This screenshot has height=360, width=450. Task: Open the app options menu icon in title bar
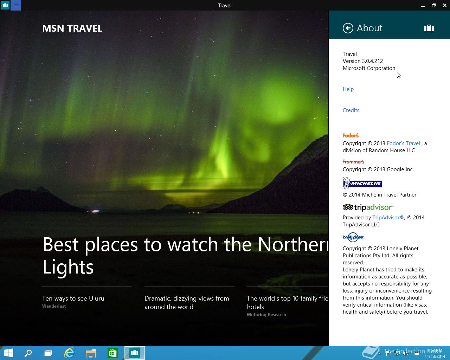click(16, 5)
